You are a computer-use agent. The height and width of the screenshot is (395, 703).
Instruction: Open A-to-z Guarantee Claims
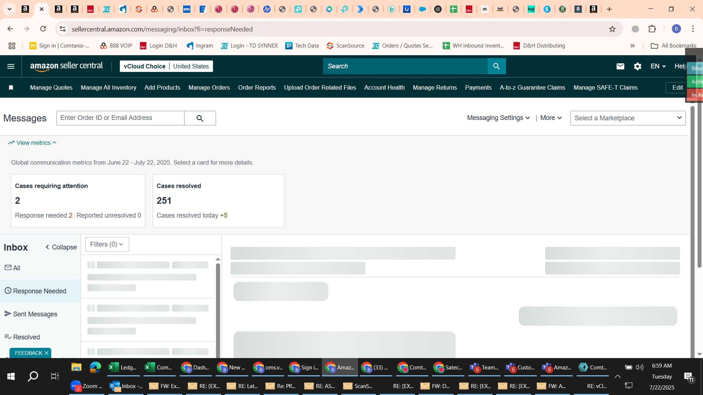coord(532,87)
